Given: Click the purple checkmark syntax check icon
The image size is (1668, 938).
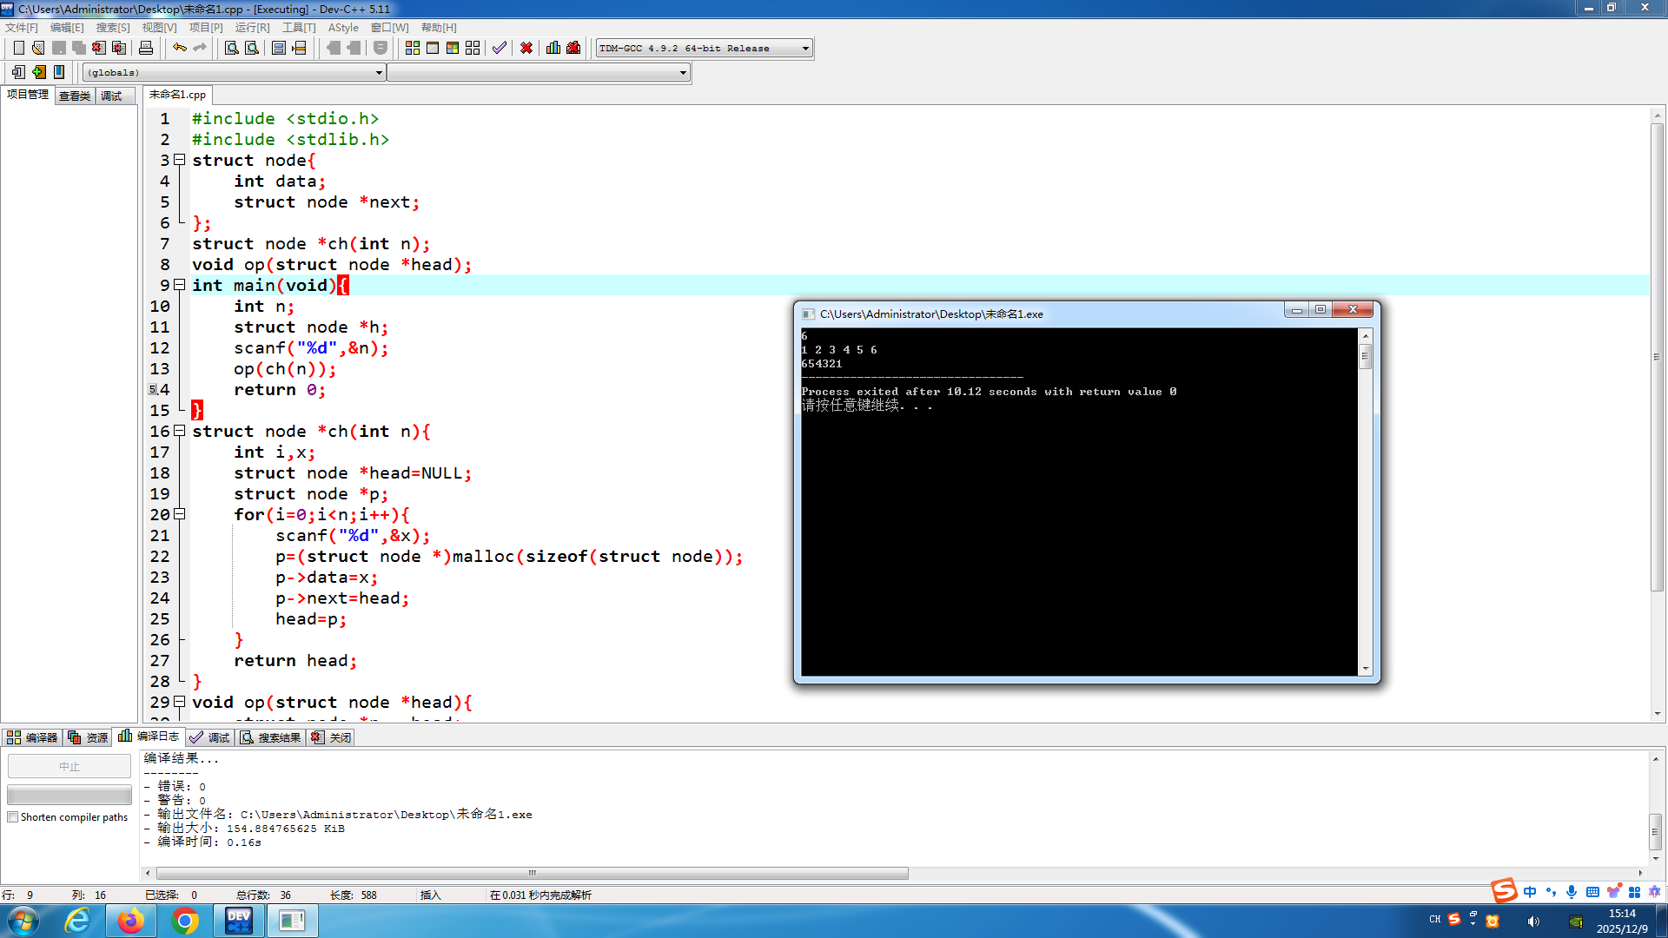Looking at the screenshot, I should [x=499, y=48].
